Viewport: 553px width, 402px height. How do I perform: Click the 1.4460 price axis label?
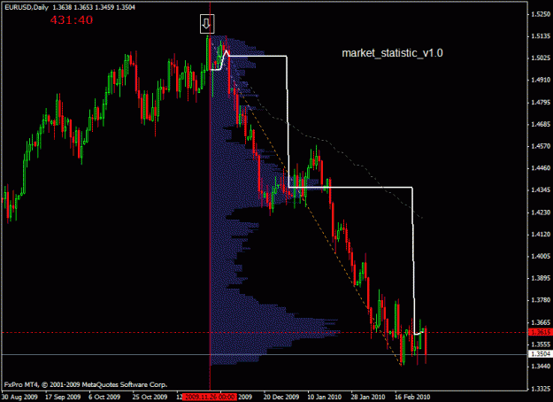(541, 168)
